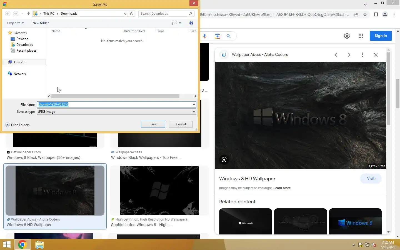Close the image preview panel
Image resolution: width=400 pixels, height=250 pixels.
coord(376,55)
